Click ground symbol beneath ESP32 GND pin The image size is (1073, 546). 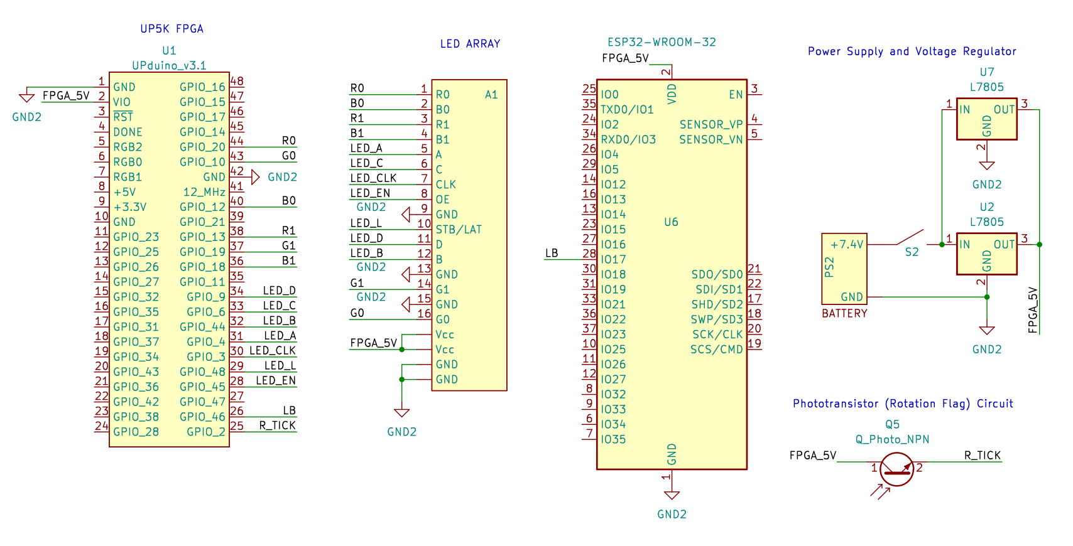(x=672, y=495)
